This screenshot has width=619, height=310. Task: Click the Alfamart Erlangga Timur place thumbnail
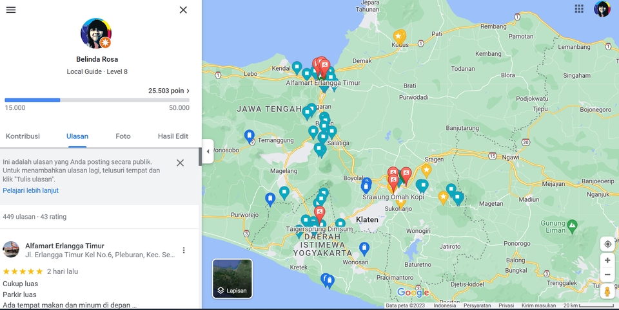[x=11, y=250]
